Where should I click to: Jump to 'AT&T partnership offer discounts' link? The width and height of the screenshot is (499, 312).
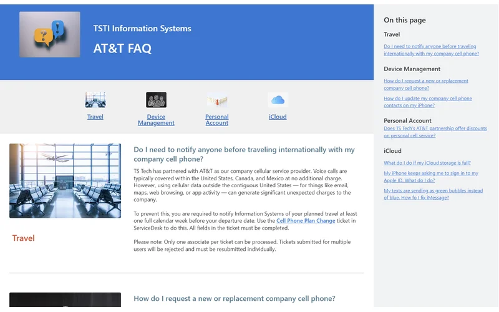click(x=435, y=132)
